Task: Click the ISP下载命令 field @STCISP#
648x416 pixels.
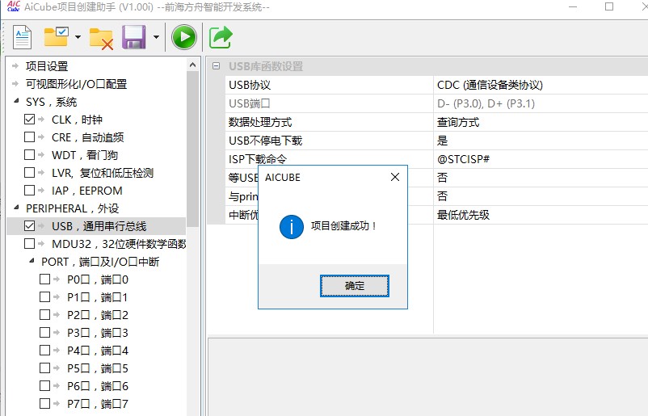Action: (463, 159)
